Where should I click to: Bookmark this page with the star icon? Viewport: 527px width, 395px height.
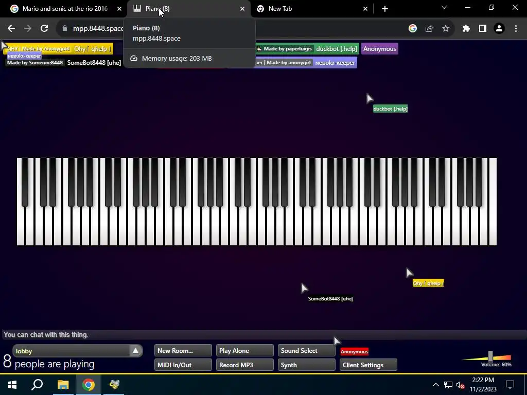pyautogui.click(x=446, y=29)
